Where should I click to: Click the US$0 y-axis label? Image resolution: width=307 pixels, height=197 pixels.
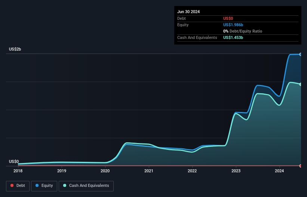coord(14,161)
